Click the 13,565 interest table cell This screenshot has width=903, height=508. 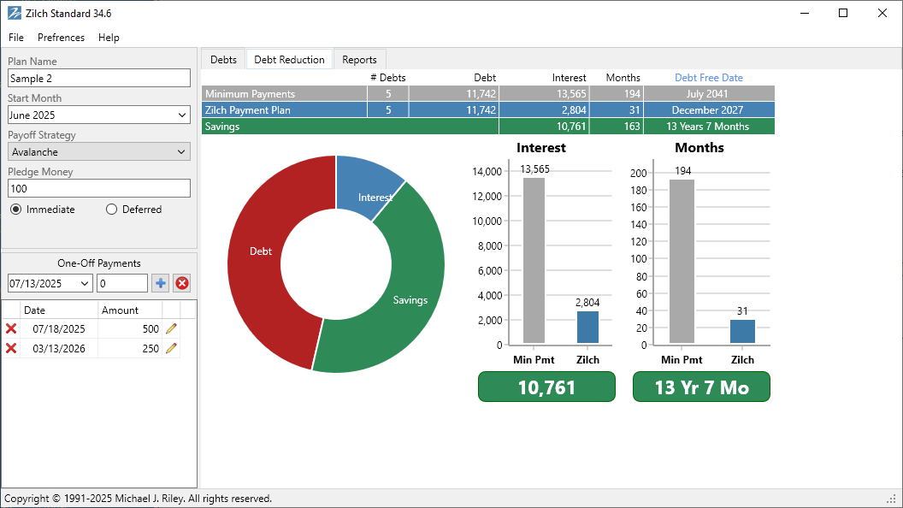[544, 94]
